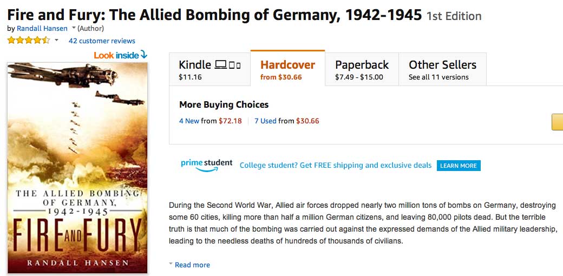Viewport: 563px width, 276px height.
Task: Expand the author dropdown arrow
Action: click(74, 28)
